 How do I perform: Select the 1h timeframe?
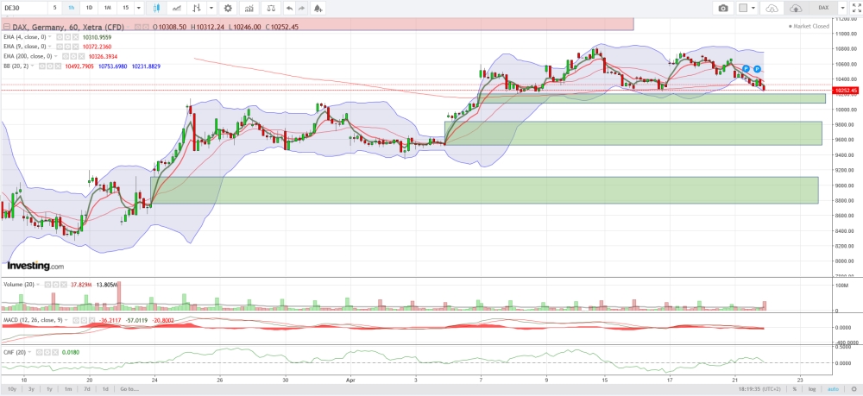click(72, 8)
